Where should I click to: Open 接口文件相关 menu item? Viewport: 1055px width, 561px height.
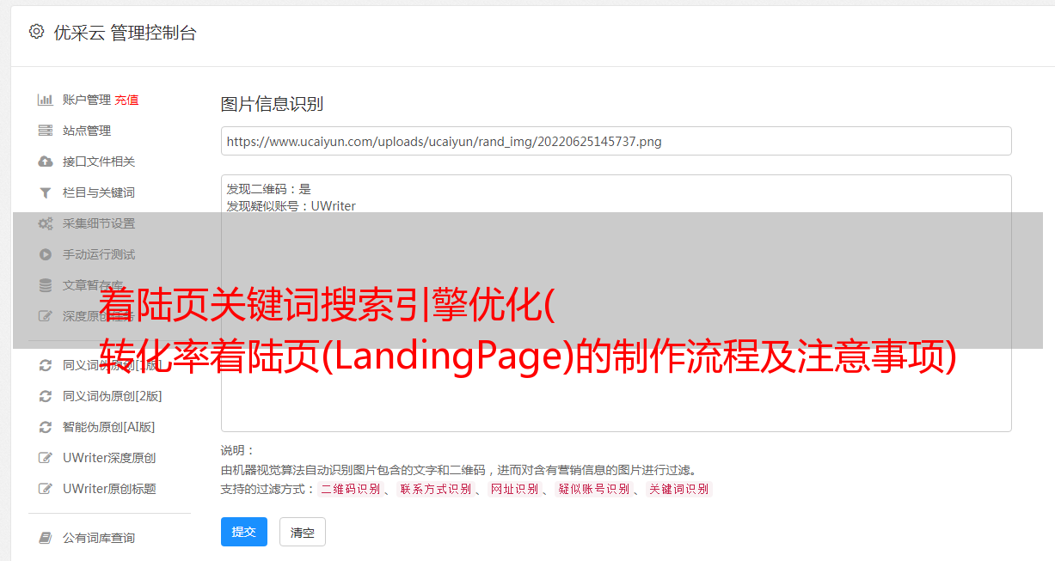click(x=99, y=162)
